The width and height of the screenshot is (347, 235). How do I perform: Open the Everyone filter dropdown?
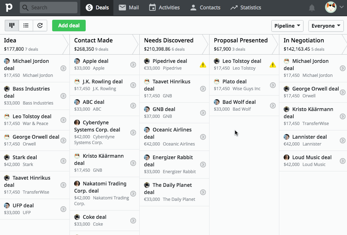pos(326,26)
